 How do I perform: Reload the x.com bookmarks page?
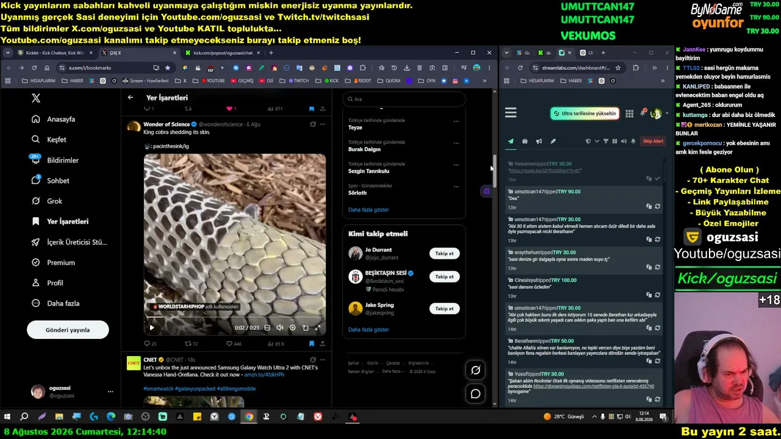tap(34, 68)
